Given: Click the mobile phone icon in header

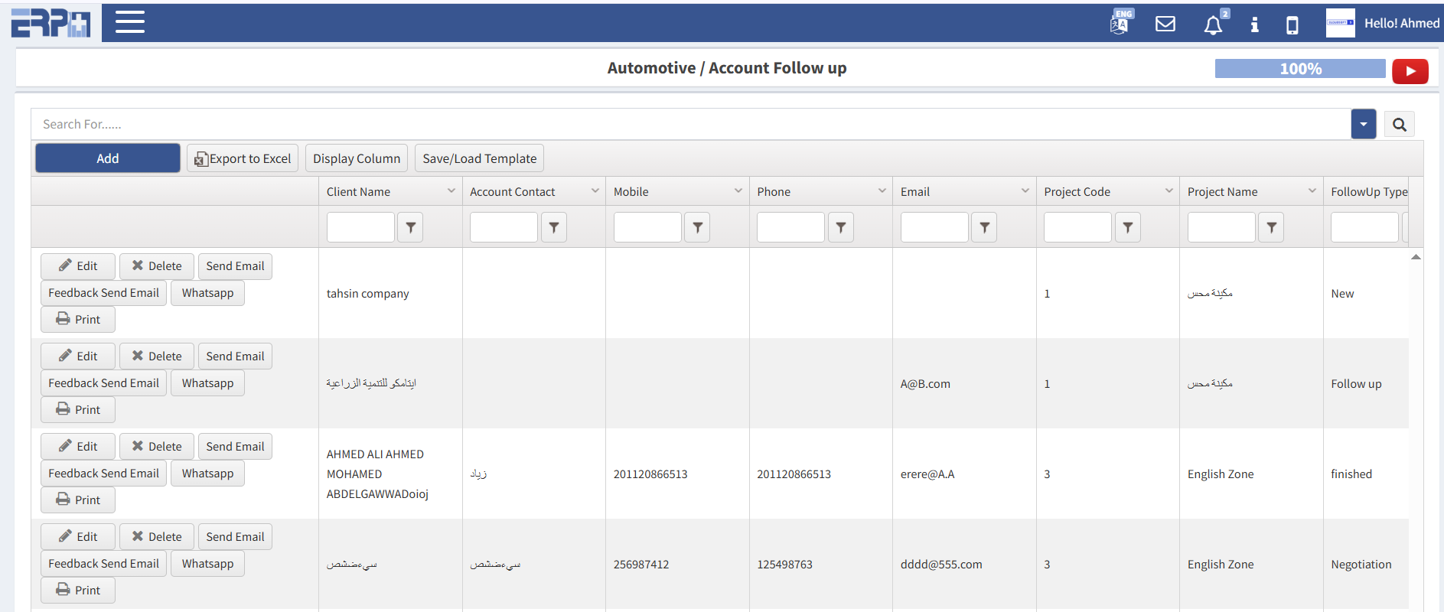Looking at the screenshot, I should click(x=1292, y=25).
